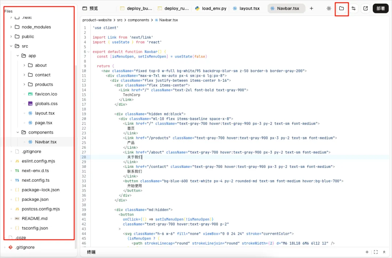Toggle the light/dark theme sun icon
This screenshot has width=392, height=258.
pyautogui.click(x=329, y=8)
